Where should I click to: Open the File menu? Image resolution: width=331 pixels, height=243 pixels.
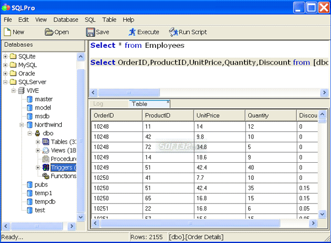pos(8,20)
